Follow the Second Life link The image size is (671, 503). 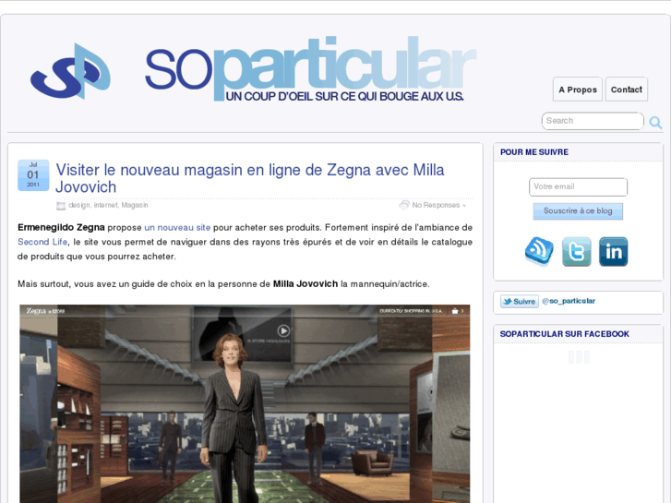coord(42,242)
